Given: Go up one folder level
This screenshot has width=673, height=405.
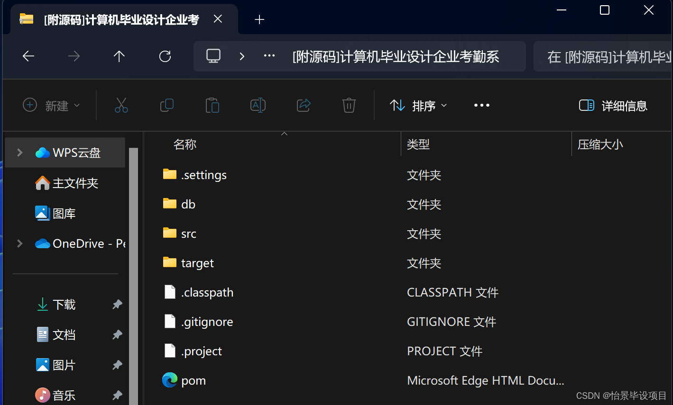Looking at the screenshot, I should click(119, 56).
